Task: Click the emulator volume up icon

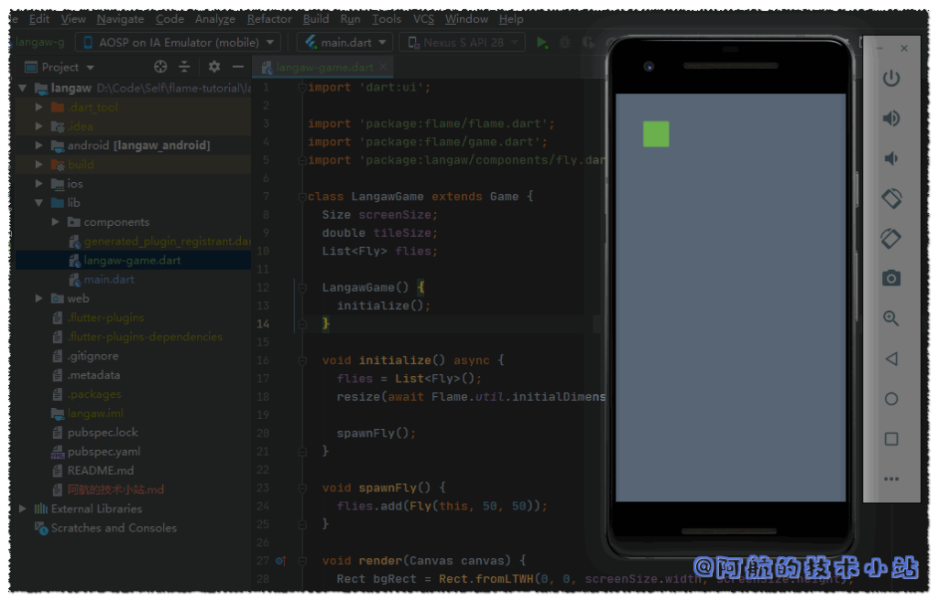Action: 890,119
